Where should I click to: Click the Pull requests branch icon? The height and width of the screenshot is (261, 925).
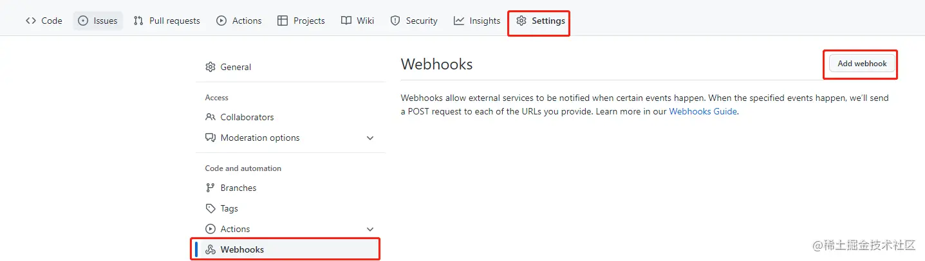point(138,21)
